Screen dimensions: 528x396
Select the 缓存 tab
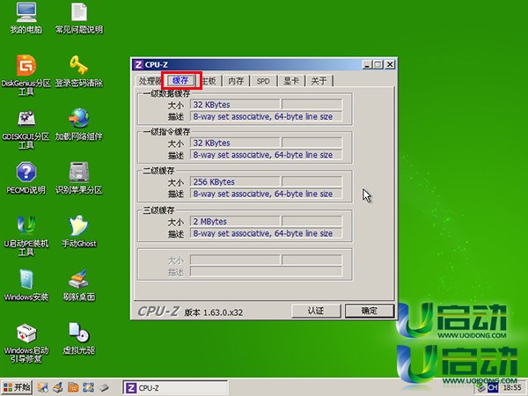click(180, 80)
